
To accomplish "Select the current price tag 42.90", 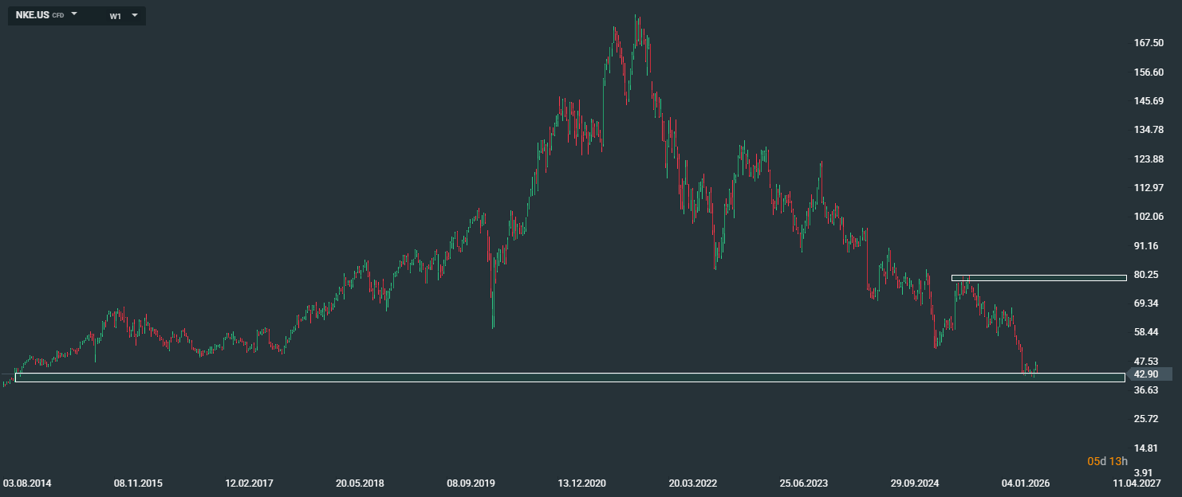I will point(1152,374).
